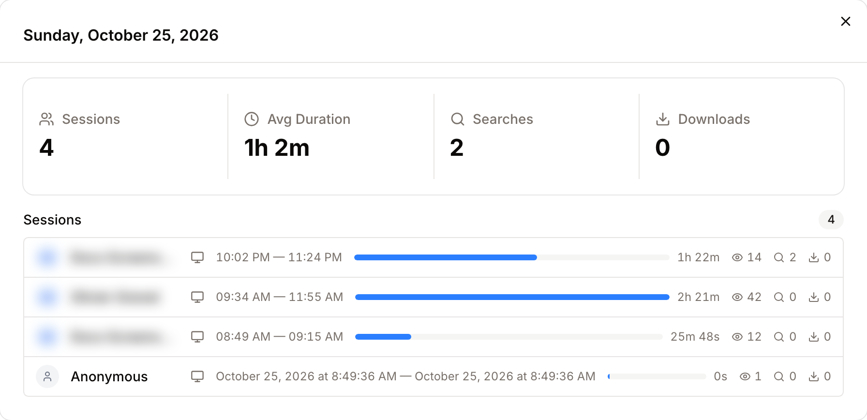Click the progress bar of the 0s Anonymous session
Image resolution: width=867 pixels, height=420 pixels.
(657, 376)
